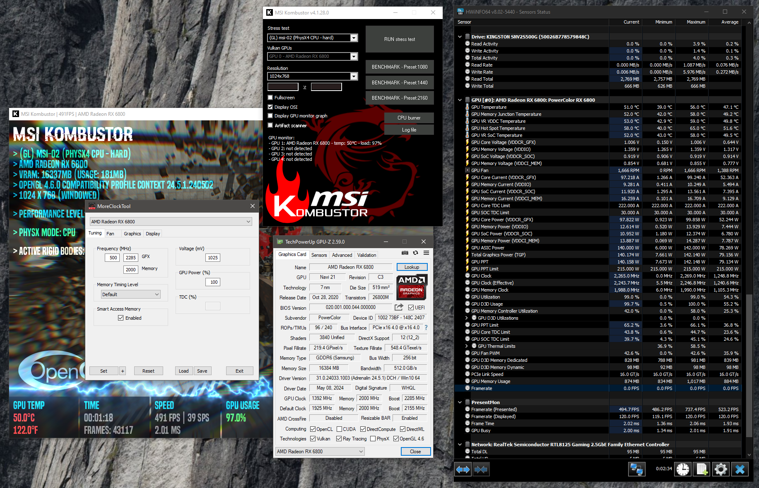Screen dimensions: 759x488
Task: Click the GPU Power (%) field showing 100
Action: 213,282
